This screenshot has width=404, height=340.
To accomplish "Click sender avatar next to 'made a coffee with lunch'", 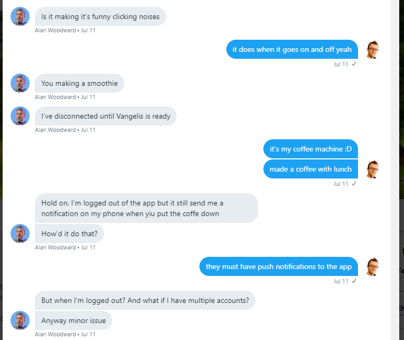I will pyautogui.click(x=373, y=169).
